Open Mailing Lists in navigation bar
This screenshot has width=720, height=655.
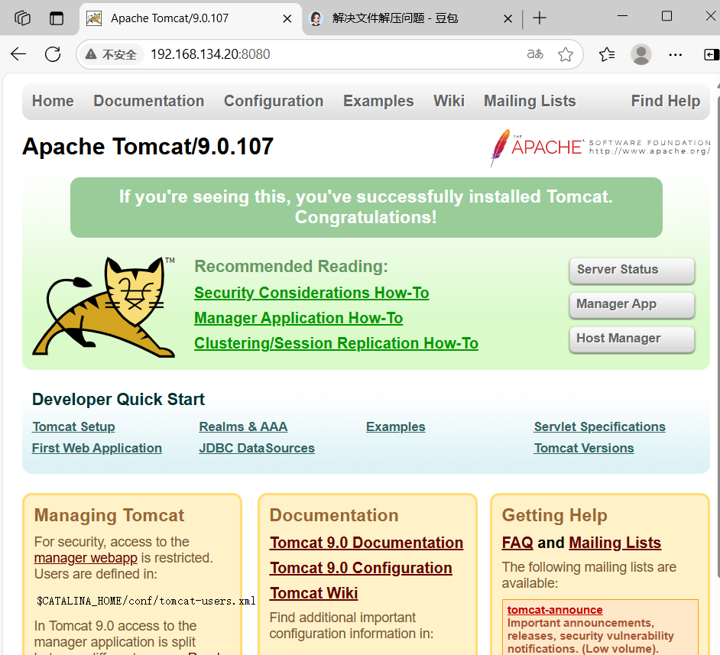530,101
